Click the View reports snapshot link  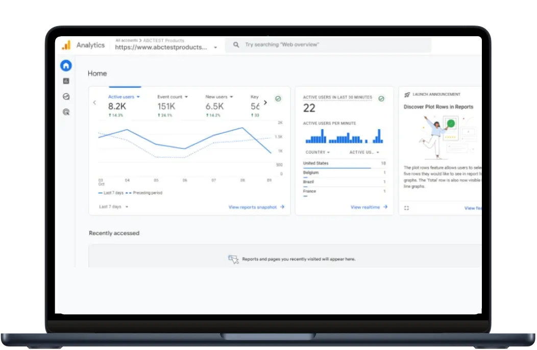point(252,207)
